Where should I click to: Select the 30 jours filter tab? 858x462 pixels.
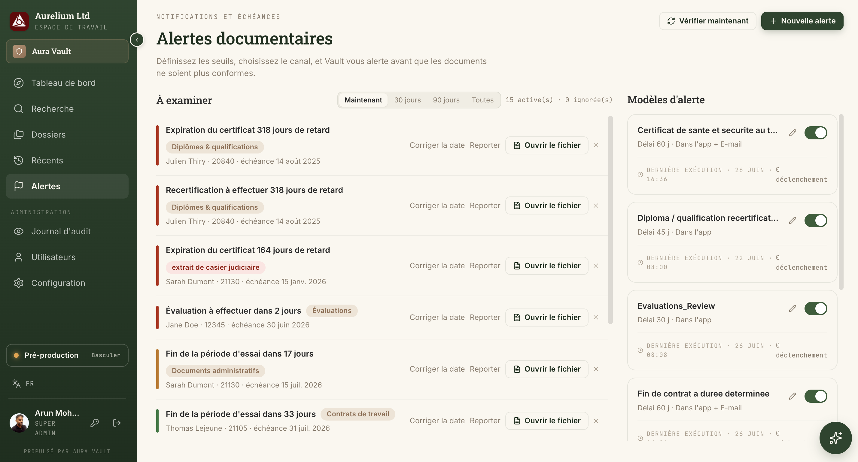point(407,100)
